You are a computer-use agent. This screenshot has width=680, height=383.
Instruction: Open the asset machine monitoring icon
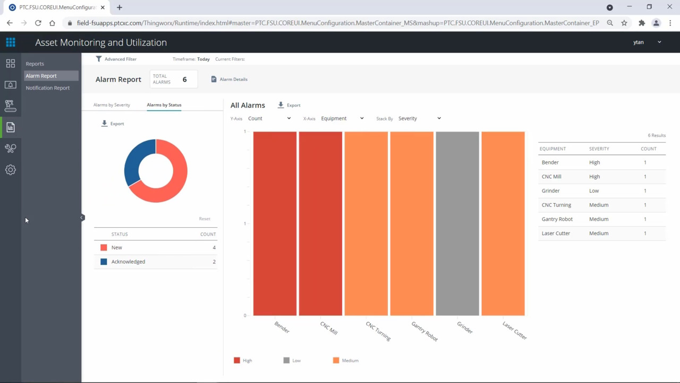point(11,105)
